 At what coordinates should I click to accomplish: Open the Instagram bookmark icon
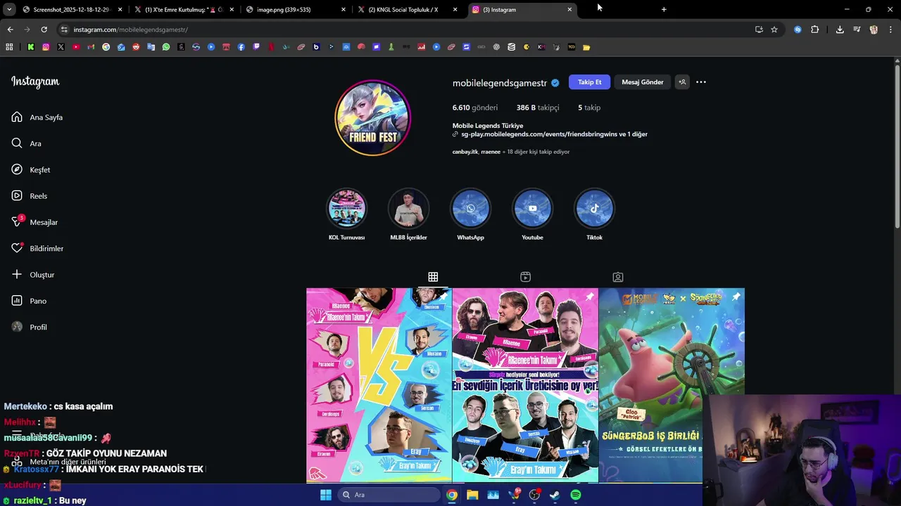pyautogui.click(x=46, y=47)
